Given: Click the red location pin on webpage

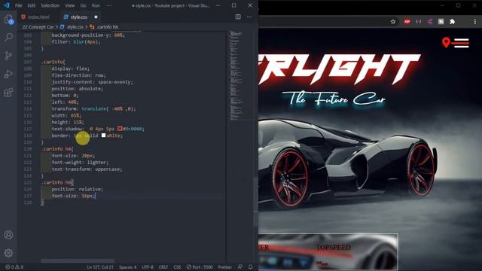Looking at the screenshot, I should [x=446, y=42].
